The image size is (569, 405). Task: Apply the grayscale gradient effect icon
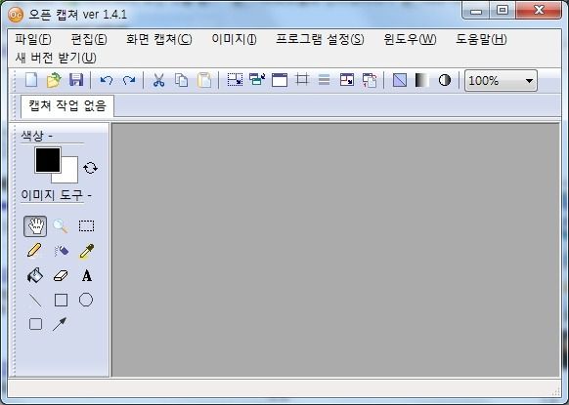pyautogui.click(x=421, y=80)
